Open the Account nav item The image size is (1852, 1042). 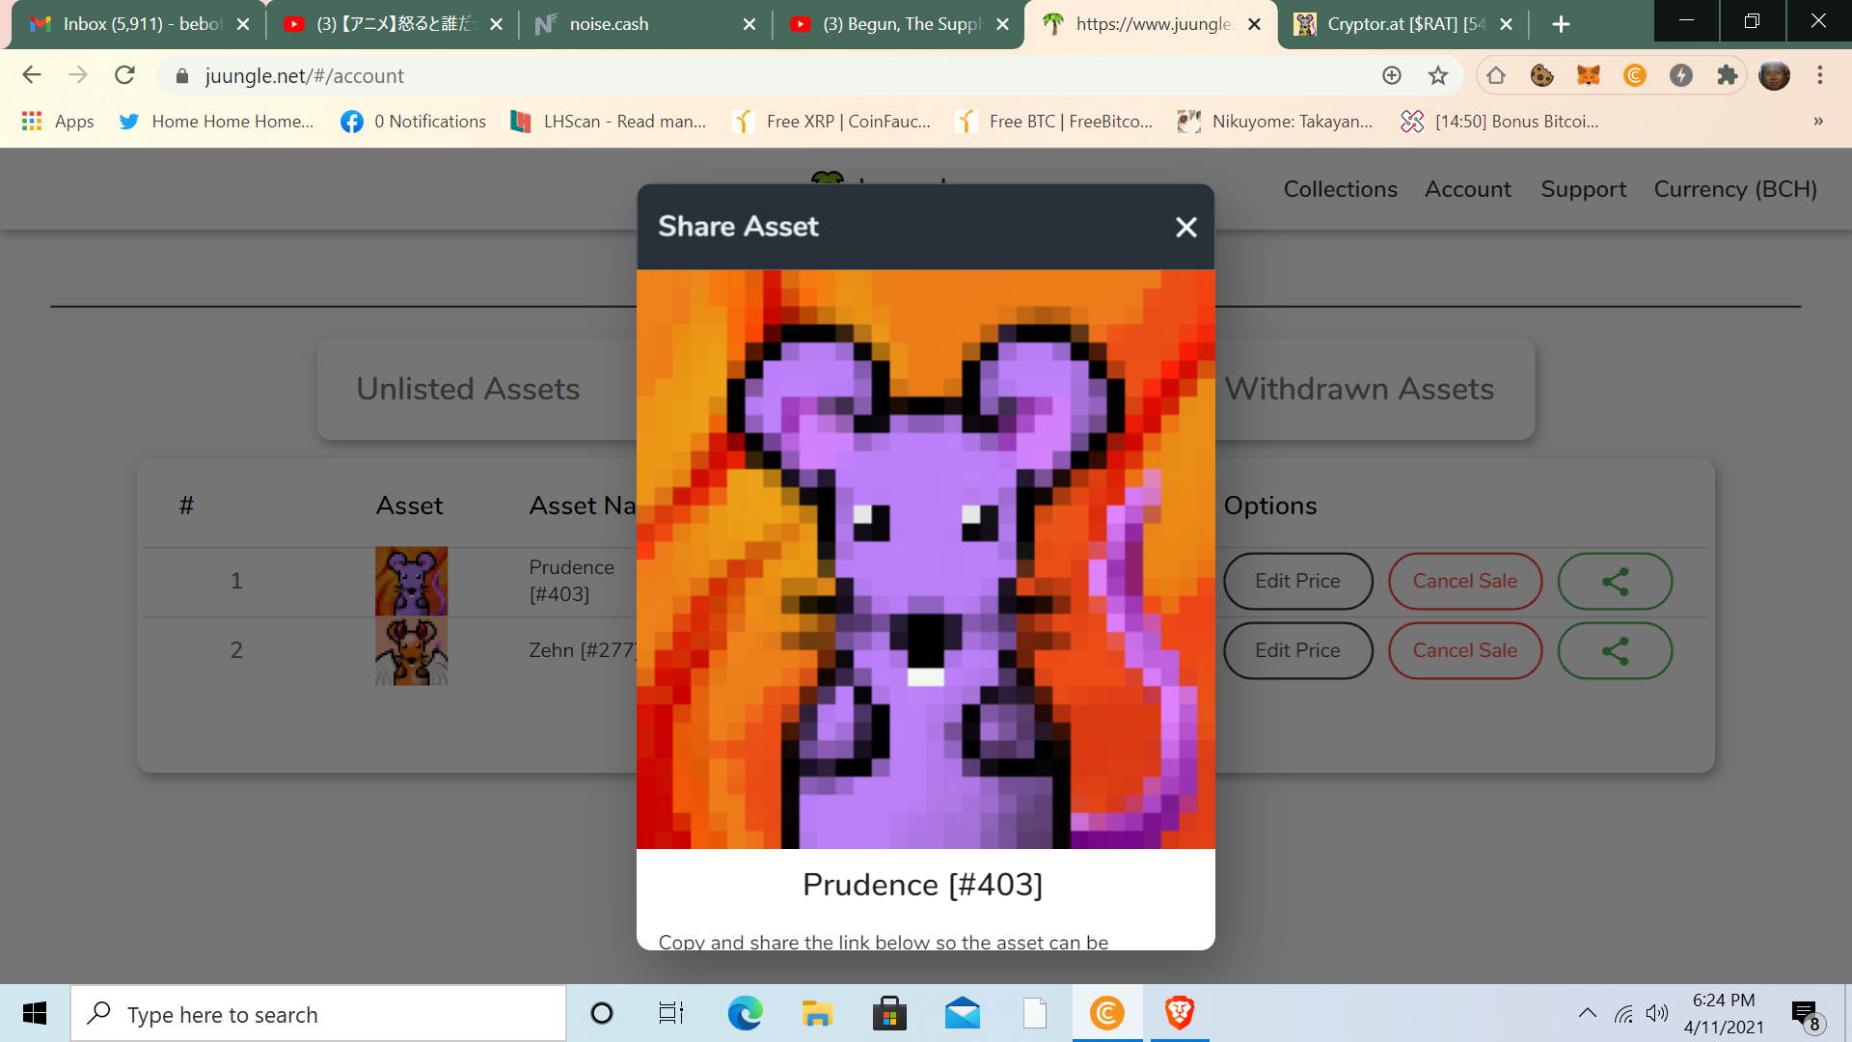click(x=1468, y=189)
